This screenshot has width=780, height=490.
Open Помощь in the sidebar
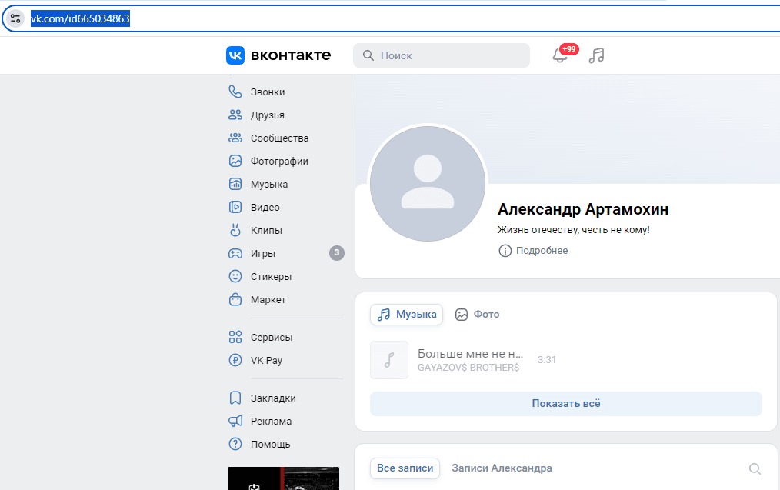[x=271, y=445]
